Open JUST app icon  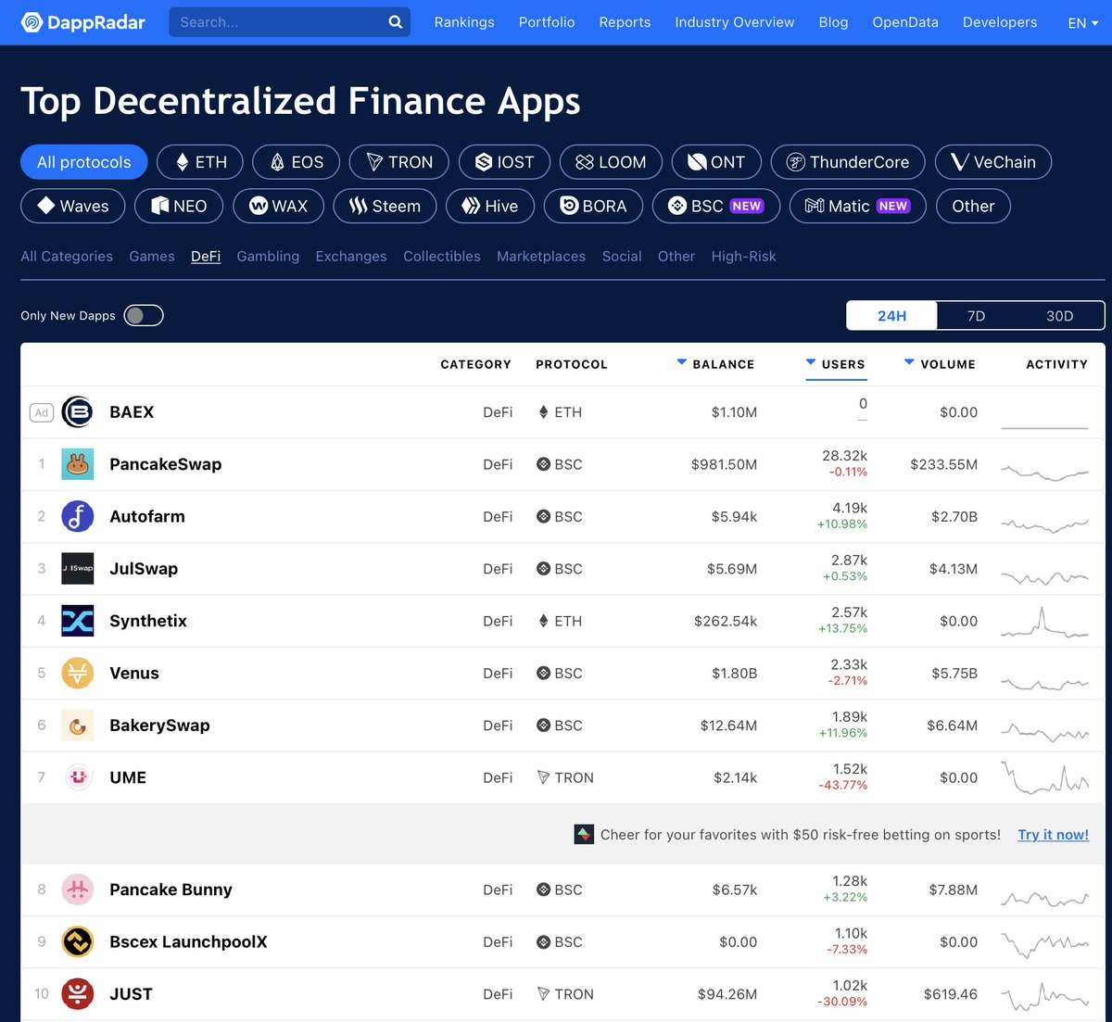pos(78,994)
